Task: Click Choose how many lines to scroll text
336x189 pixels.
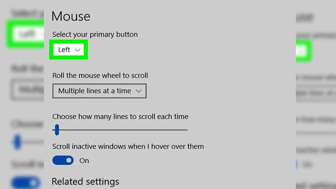Action: pyautogui.click(x=120, y=116)
